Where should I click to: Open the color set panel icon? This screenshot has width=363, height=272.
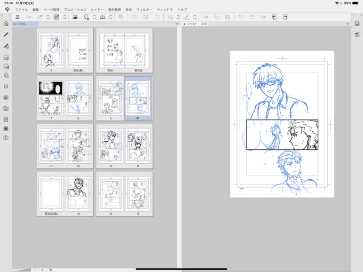click(x=6, y=75)
